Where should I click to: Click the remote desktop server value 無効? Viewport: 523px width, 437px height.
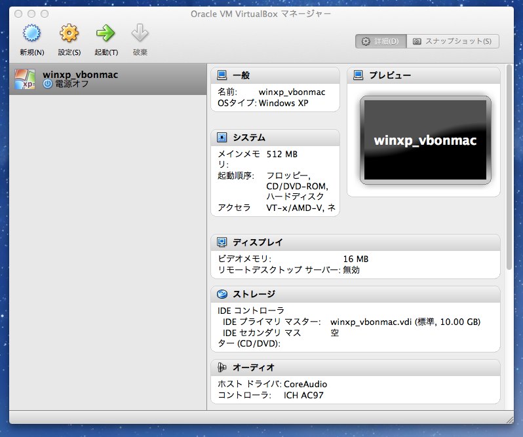[351, 270]
